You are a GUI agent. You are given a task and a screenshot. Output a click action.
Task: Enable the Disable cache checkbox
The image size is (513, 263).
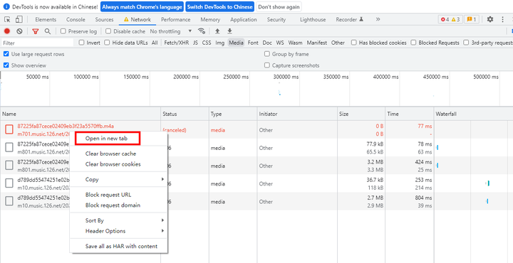108,31
